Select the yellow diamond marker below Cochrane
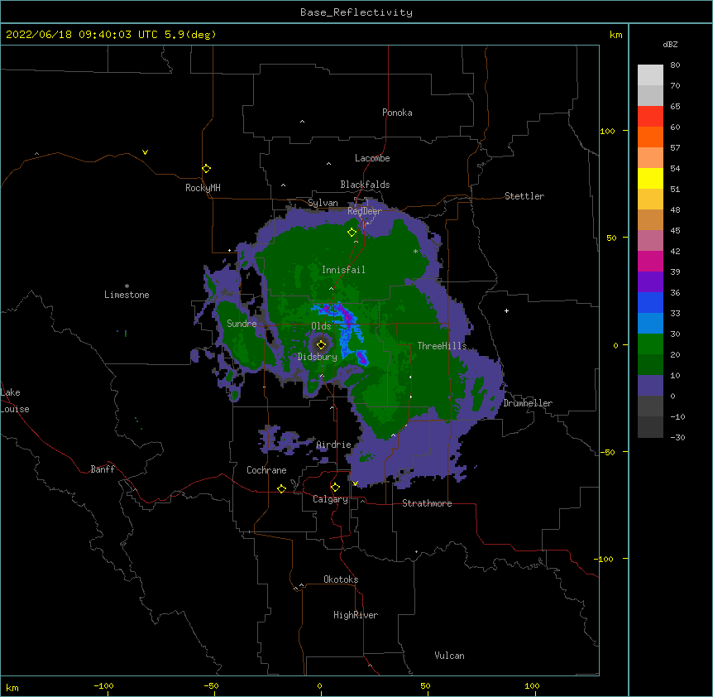Image resolution: width=713 pixels, height=697 pixels. [x=281, y=488]
